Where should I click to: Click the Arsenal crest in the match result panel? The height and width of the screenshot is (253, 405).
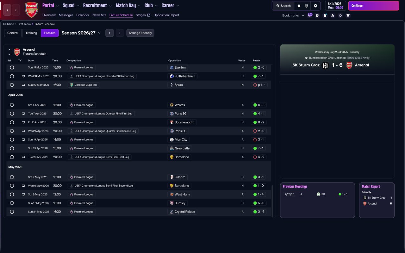coord(349,65)
